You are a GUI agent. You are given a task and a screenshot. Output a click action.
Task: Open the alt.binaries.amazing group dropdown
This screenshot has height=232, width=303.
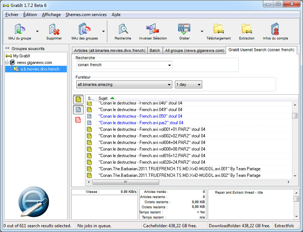(x=169, y=85)
